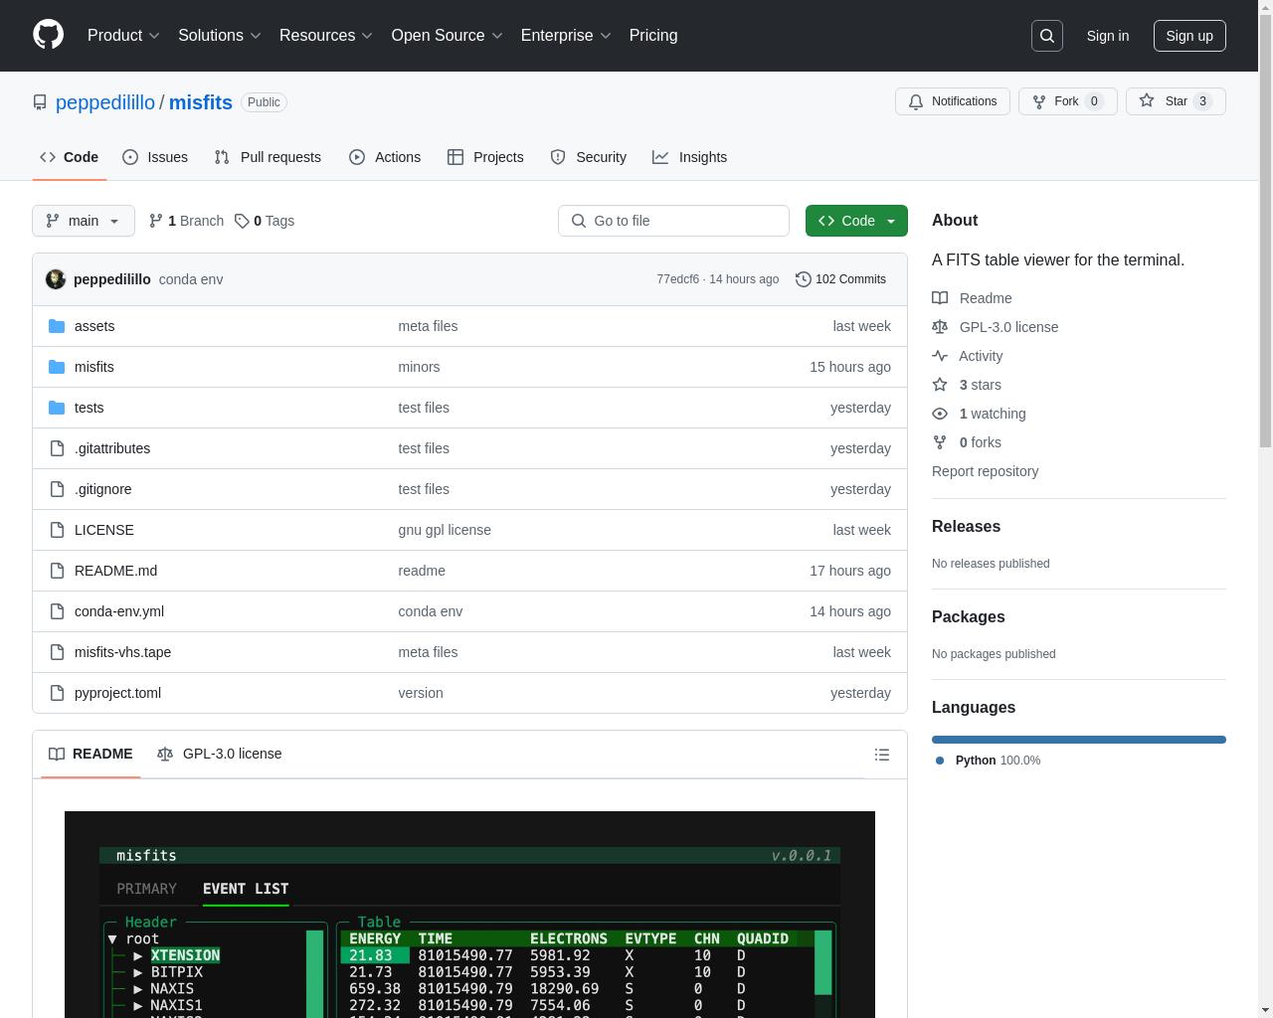Image resolution: width=1273 pixels, height=1018 pixels.
Task: Open the .gitignore file
Action: [102, 489]
